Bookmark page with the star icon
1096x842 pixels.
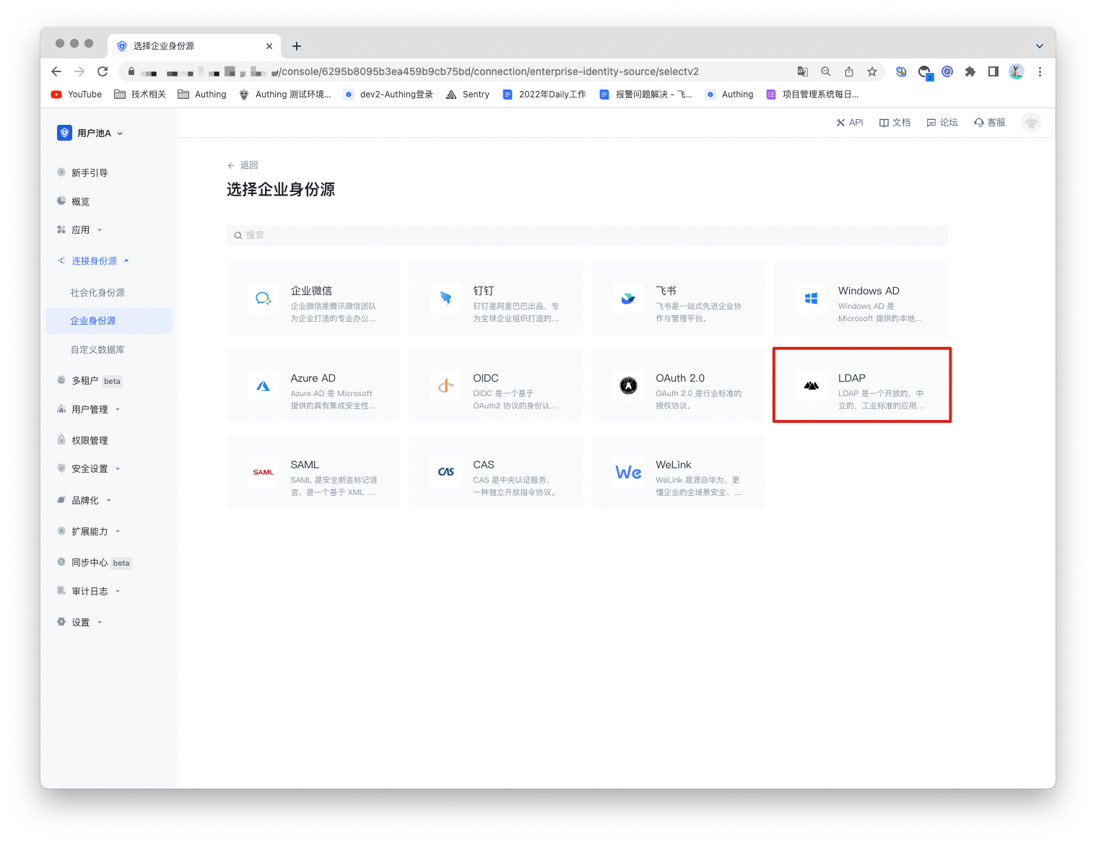point(872,71)
